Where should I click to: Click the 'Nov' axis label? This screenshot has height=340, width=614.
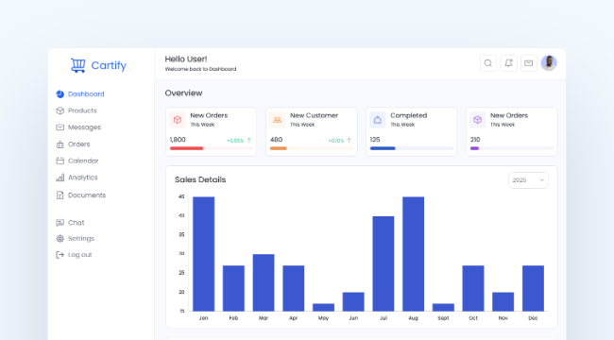pyautogui.click(x=503, y=318)
